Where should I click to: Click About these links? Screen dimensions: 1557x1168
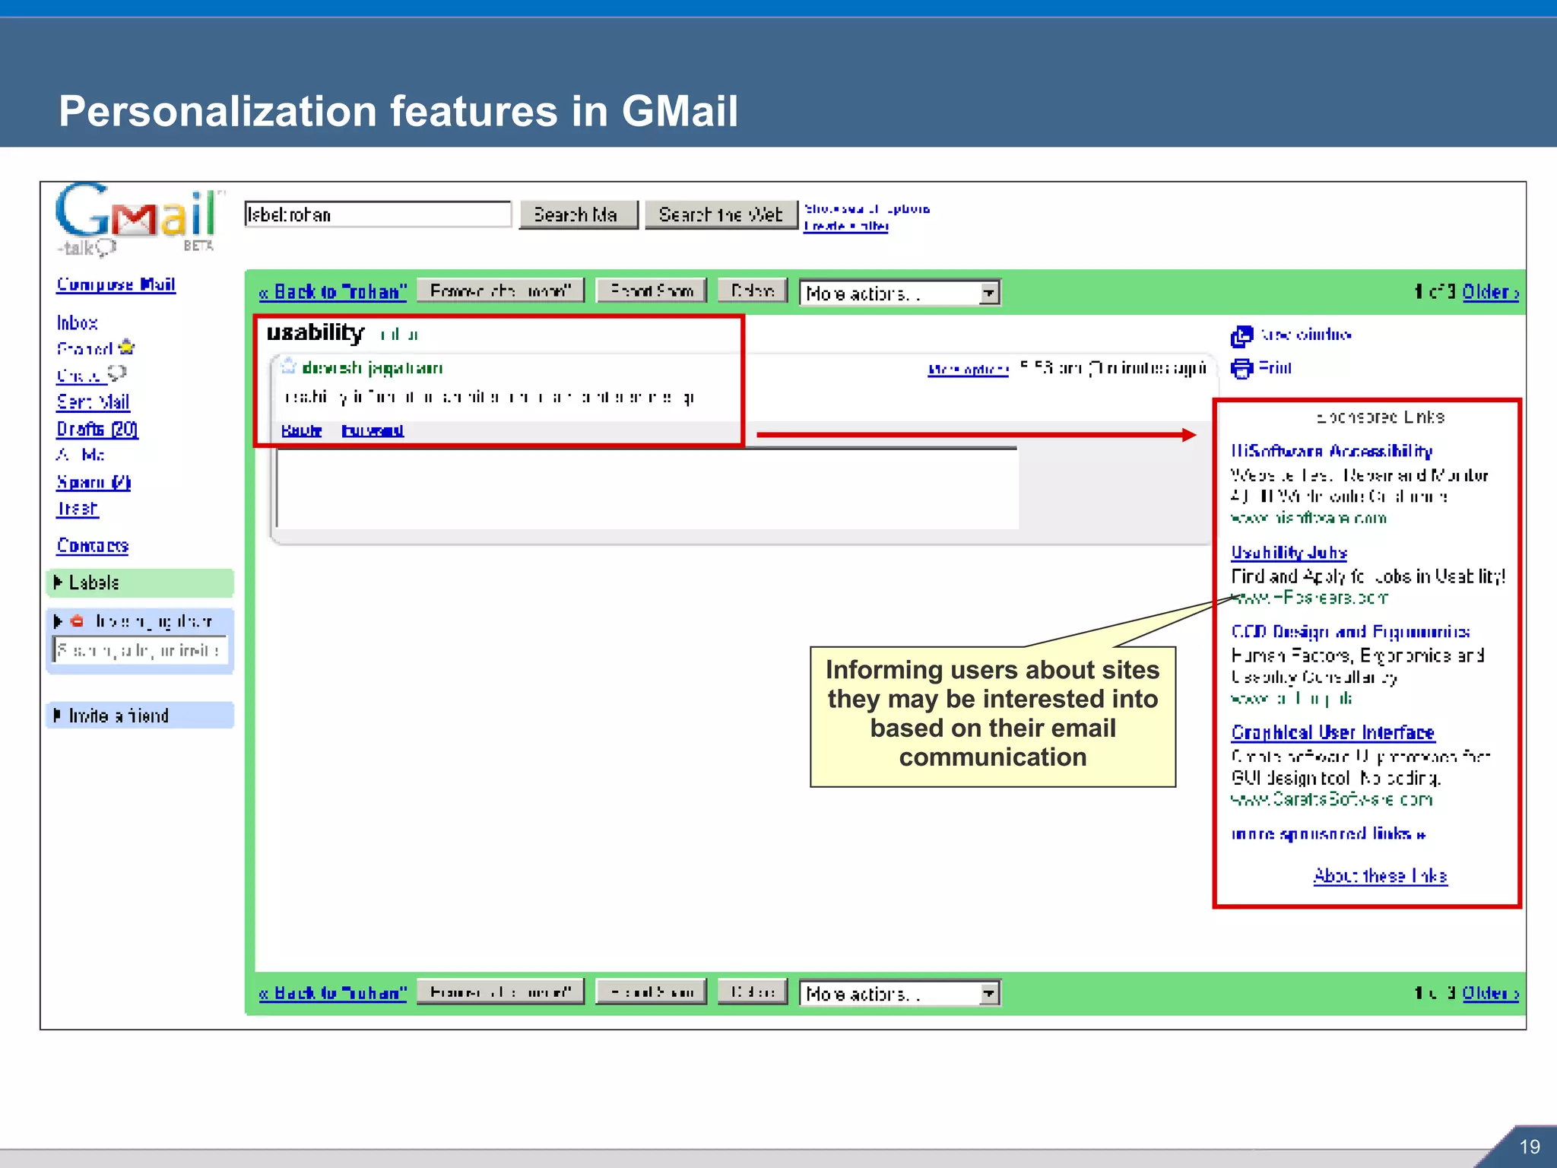[1381, 876]
